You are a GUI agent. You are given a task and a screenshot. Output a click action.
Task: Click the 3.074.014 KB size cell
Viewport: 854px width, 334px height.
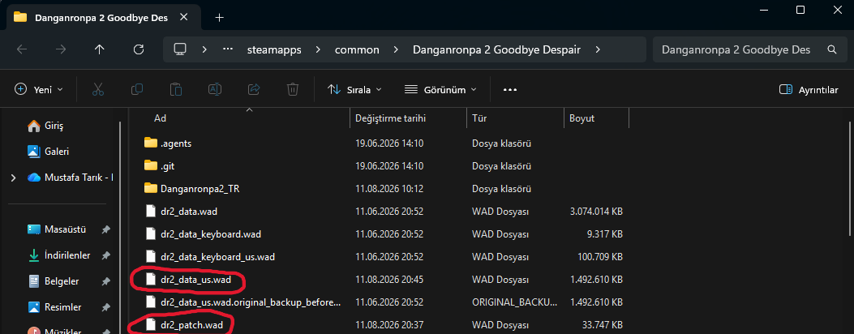(x=596, y=211)
